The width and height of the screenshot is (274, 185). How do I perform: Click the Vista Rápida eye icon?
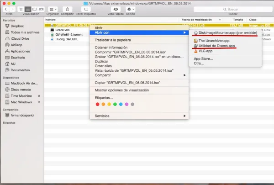coord(116,9)
